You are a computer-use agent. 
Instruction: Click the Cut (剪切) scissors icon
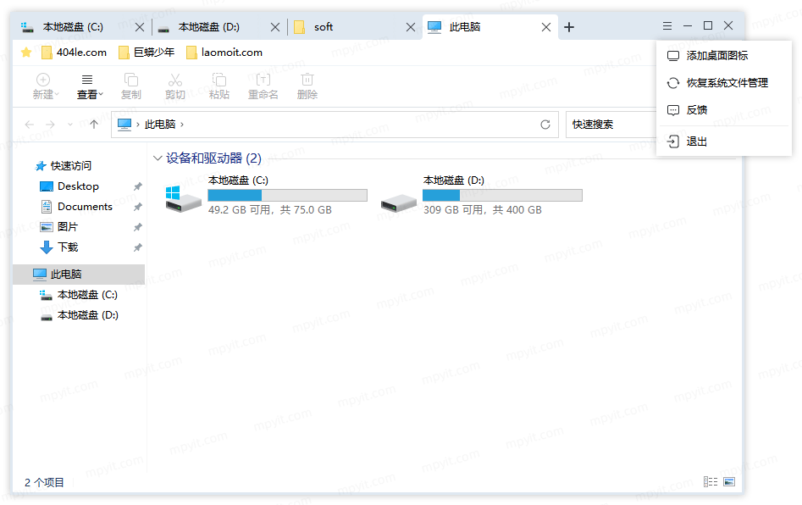pos(175,80)
